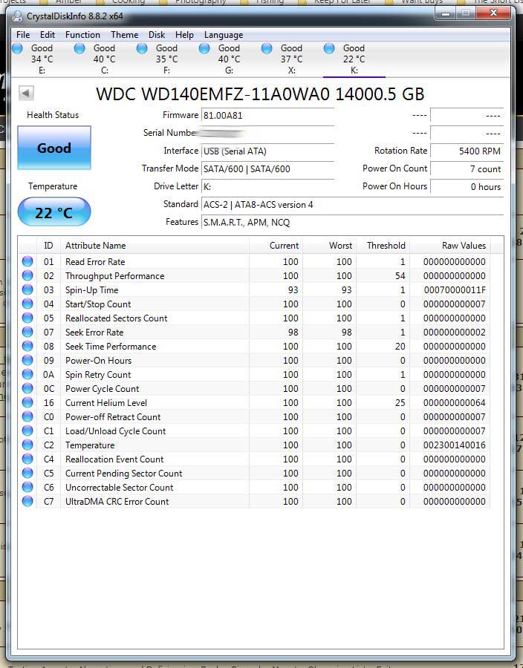The image size is (523, 668).
Task: Click the disk title WDC WD140EMFZ-11A0WA0
Action: pos(212,94)
